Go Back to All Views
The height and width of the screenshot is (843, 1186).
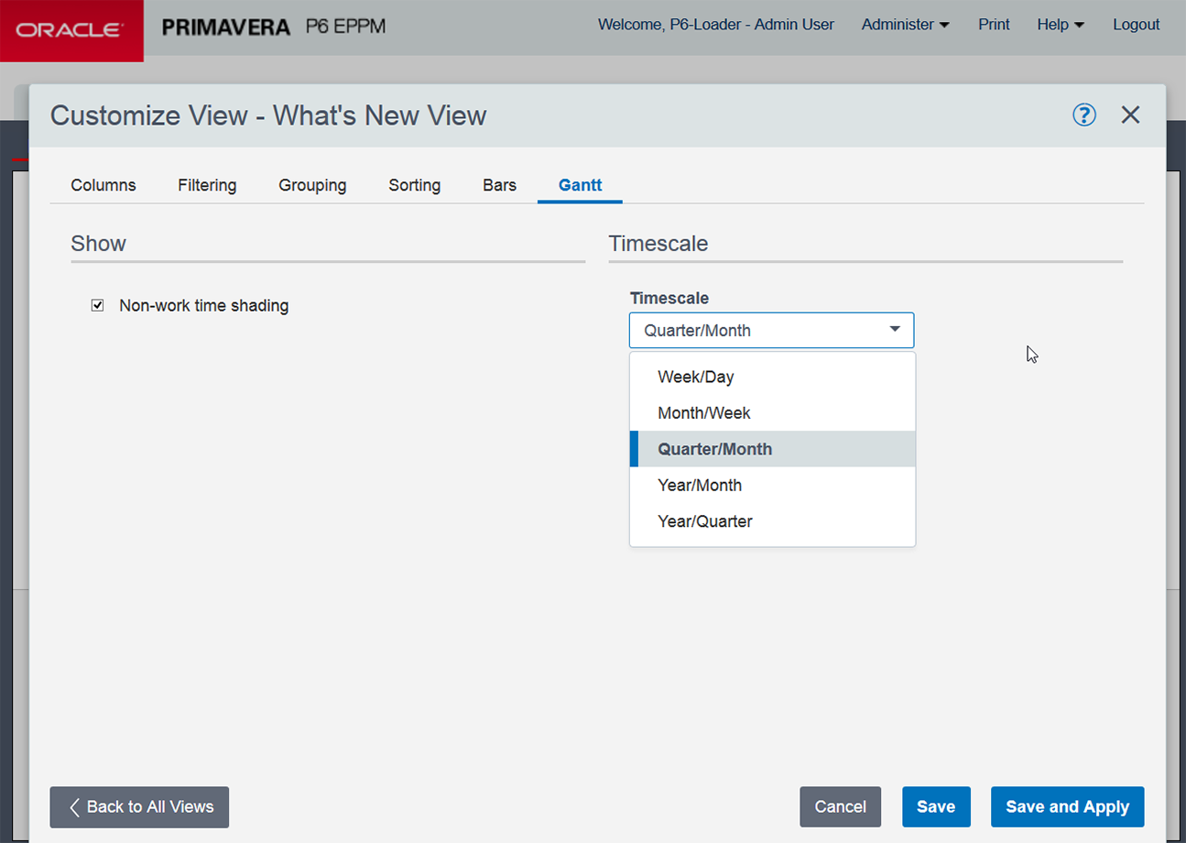click(x=139, y=806)
